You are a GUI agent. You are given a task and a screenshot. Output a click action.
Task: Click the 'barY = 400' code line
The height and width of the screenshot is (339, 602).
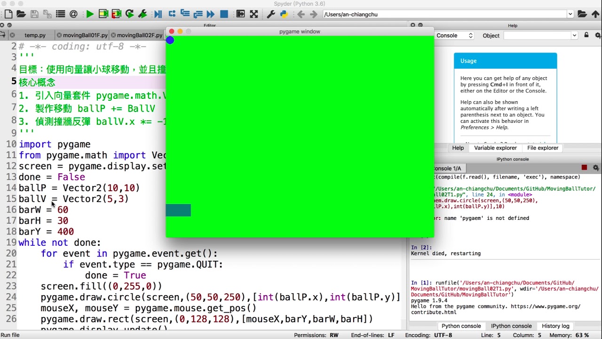[x=46, y=232]
